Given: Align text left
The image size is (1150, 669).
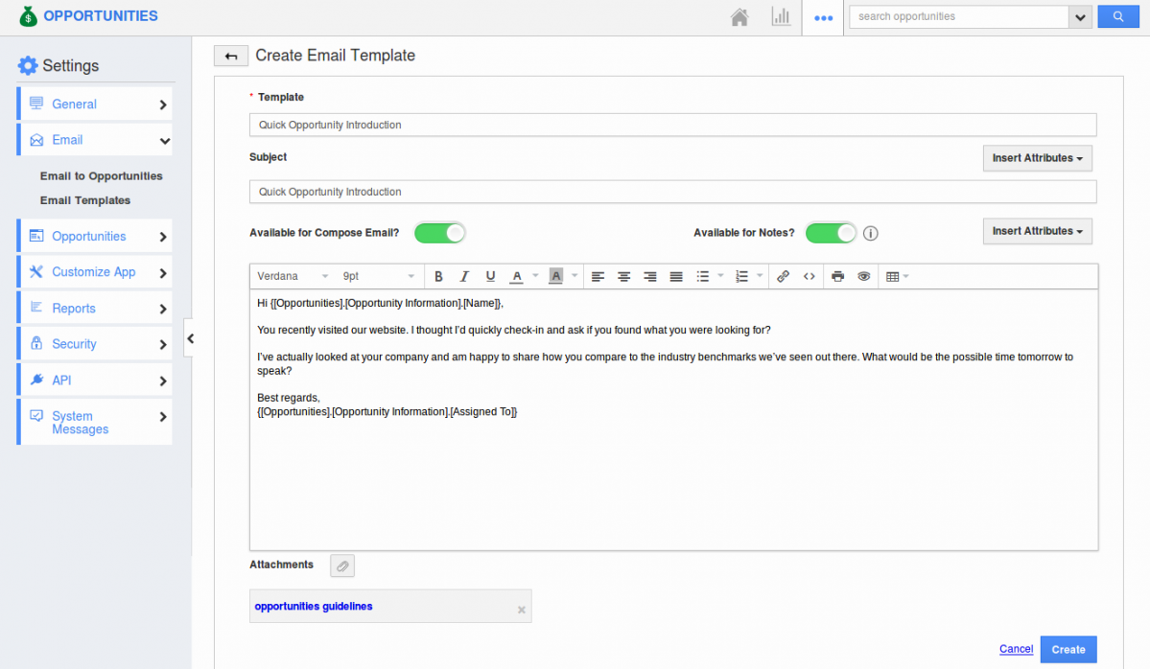Looking at the screenshot, I should click(x=598, y=276).
